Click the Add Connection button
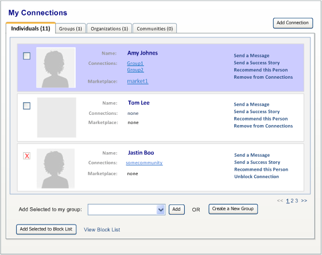This screenshot has height=255, width=322. coord(293,23)
